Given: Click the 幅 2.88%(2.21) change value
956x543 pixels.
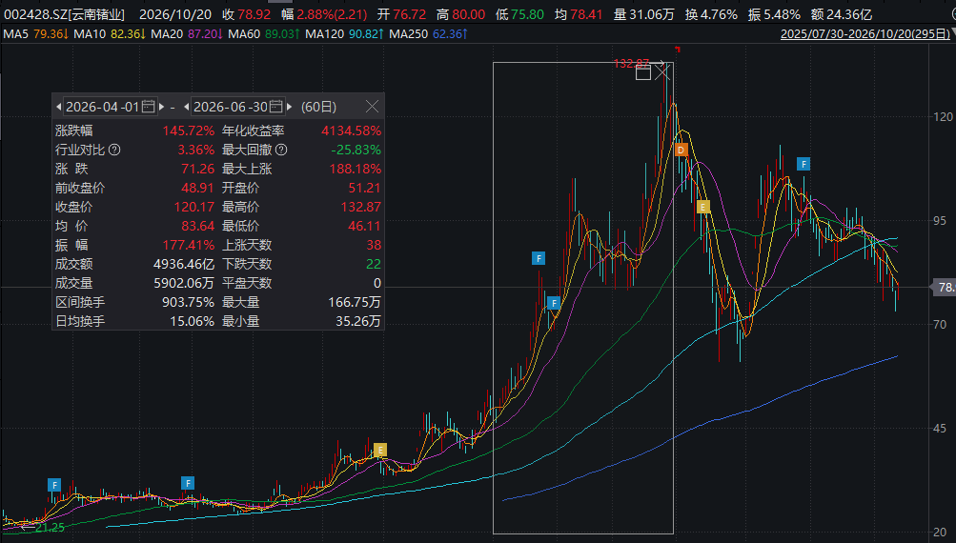Looking at the screenshot, I should pos(324,14).
